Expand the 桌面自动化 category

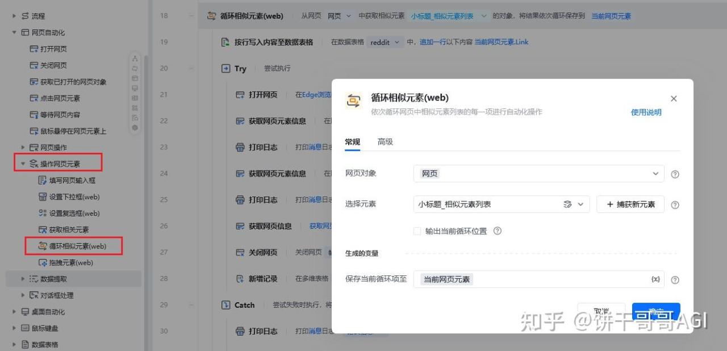(14, 312)
